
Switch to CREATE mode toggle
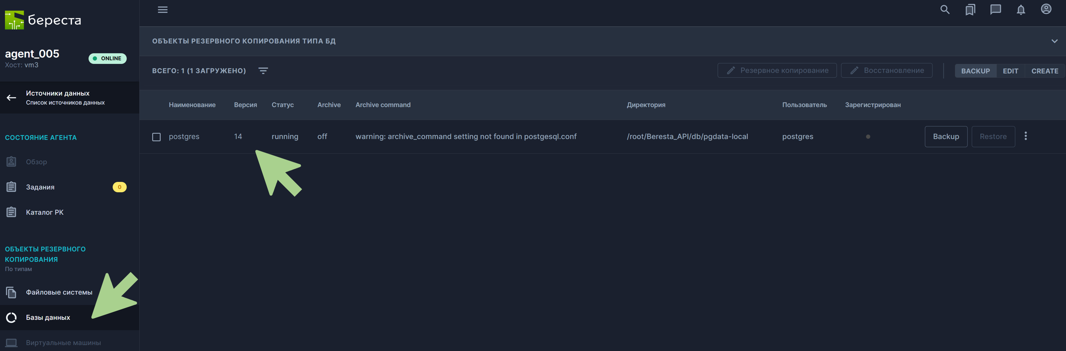[1044, 71]
